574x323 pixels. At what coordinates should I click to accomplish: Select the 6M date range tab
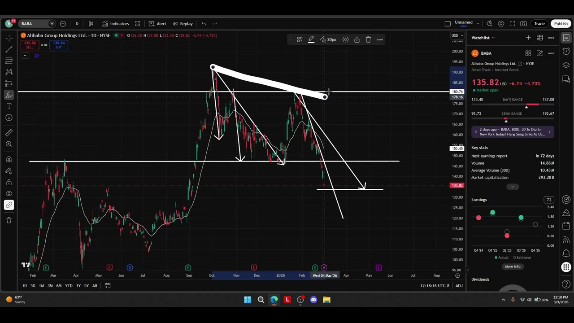pyautogui.click(x=59, y=286)
